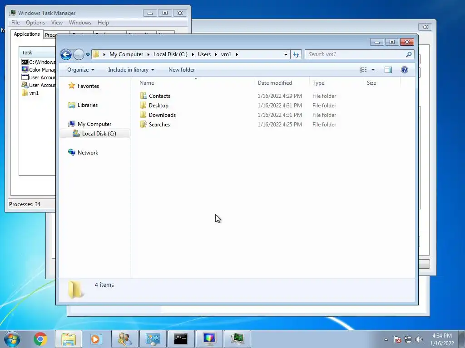Refresh the vm1 folder view
The height and width of the screenshot is (348, 465).
pyautogui.click(x=296, y=54)
